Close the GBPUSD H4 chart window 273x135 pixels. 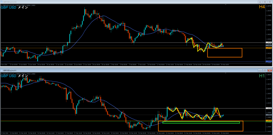270,2
